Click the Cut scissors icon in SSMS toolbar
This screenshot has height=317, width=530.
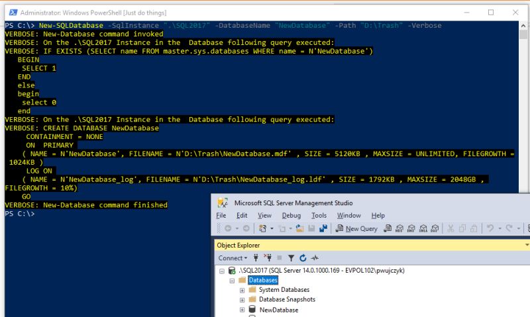(x=450, y=228)
